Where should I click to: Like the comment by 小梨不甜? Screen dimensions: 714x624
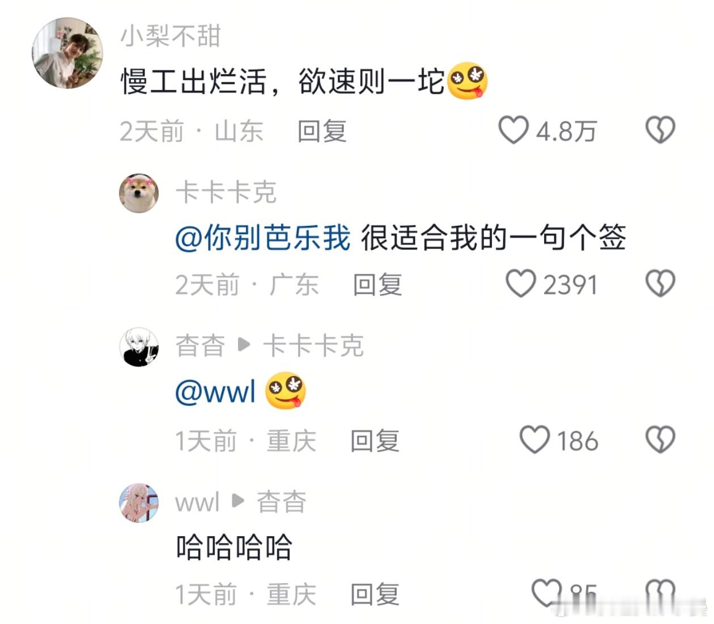513,130
